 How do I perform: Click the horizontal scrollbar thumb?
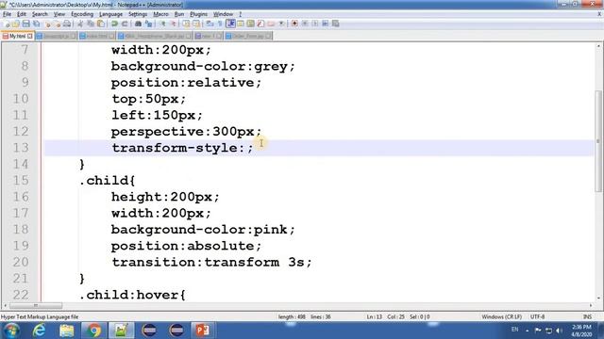click(x=36, y=305)
